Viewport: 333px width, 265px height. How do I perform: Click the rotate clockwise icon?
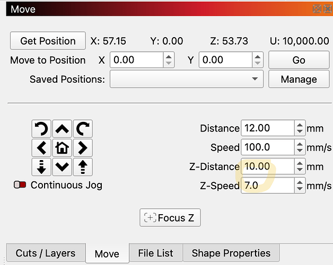82,129
